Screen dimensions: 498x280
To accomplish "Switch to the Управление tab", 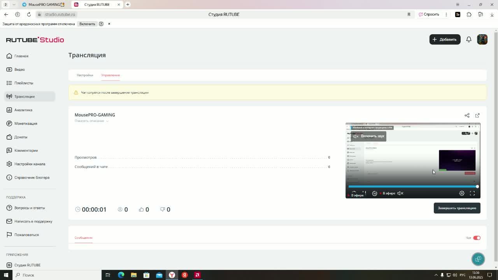I will click(110, 75).
